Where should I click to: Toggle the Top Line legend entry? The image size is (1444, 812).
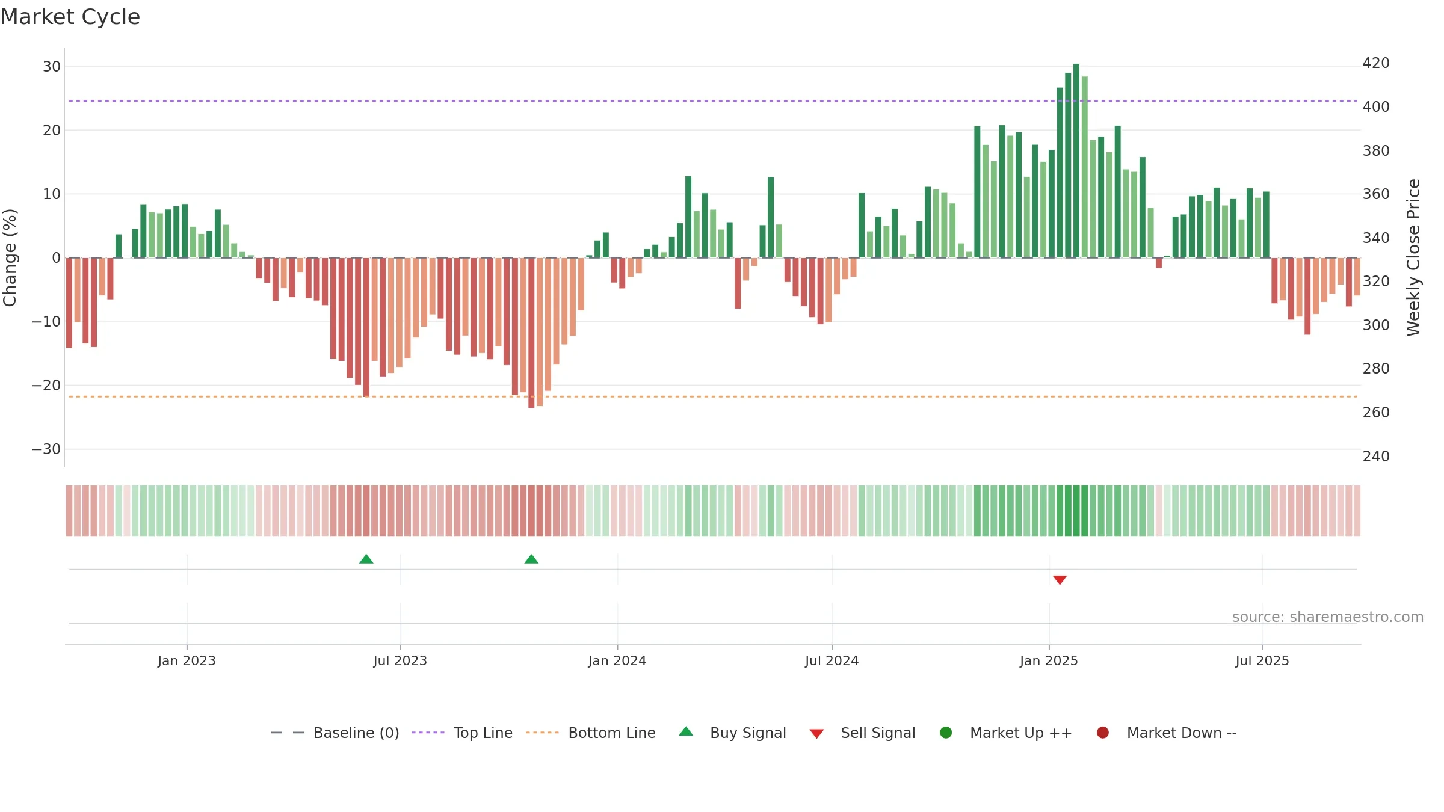(x=462, y=733)
